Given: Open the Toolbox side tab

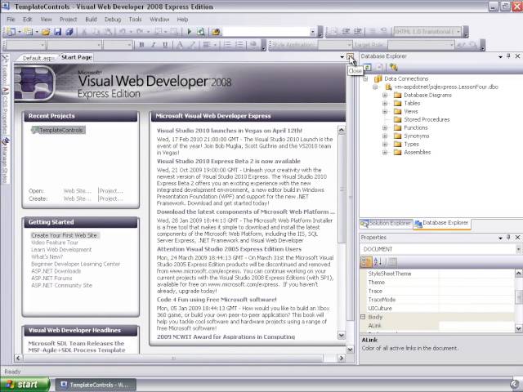Looking at the screenshot, I should [5, 71].
